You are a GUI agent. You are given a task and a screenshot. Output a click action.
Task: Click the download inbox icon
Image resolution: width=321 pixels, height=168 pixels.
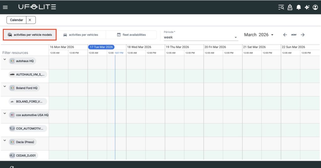290,7
